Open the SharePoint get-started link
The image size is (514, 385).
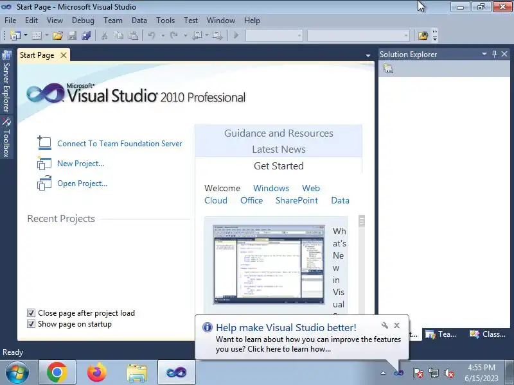click(x=297, y=200)
